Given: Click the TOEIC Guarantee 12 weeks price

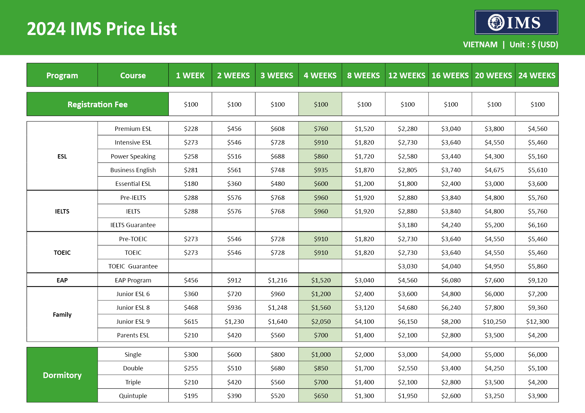Looking at the screenshot, I should pyautogui.click(x=408, y=266).
